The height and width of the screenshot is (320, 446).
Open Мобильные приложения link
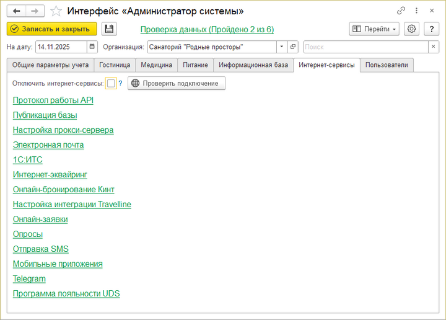pos(58,264)
